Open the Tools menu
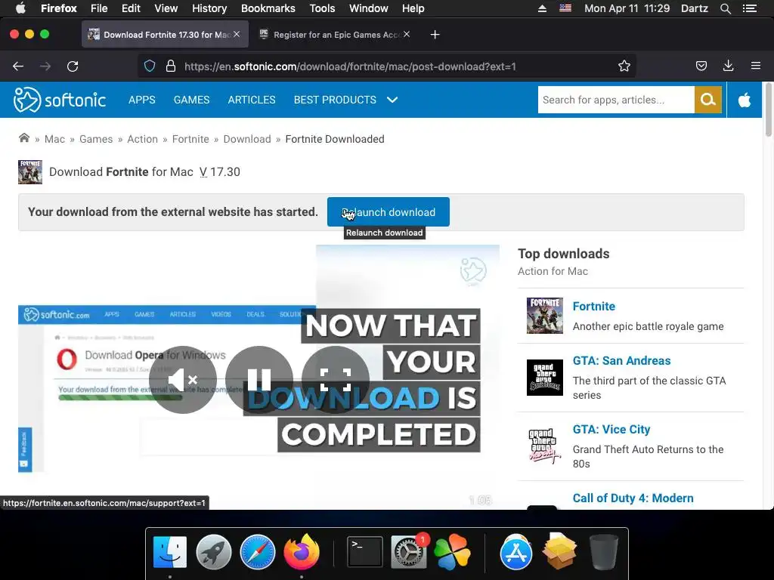Screen dimensions: 774x580 [x=322, y=8]
